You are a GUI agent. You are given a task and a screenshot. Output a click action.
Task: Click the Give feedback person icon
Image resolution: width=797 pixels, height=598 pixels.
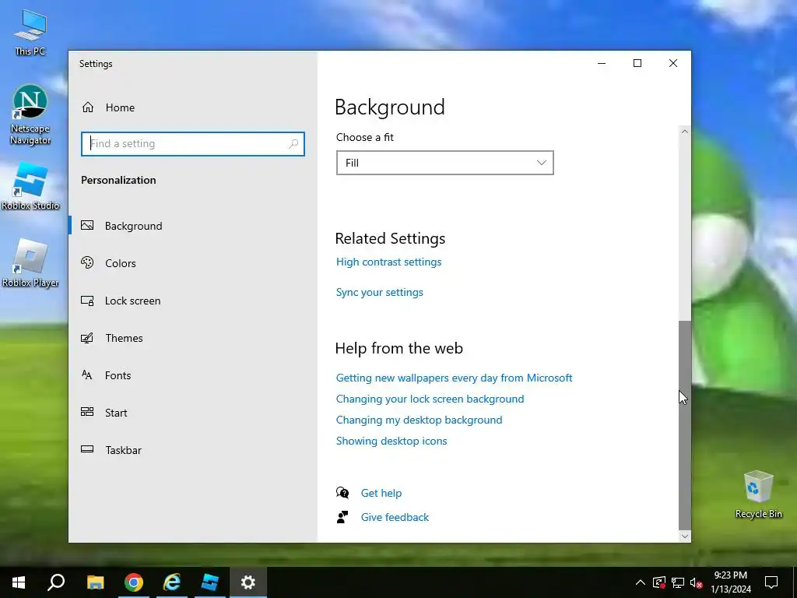[x=342, y=517]
